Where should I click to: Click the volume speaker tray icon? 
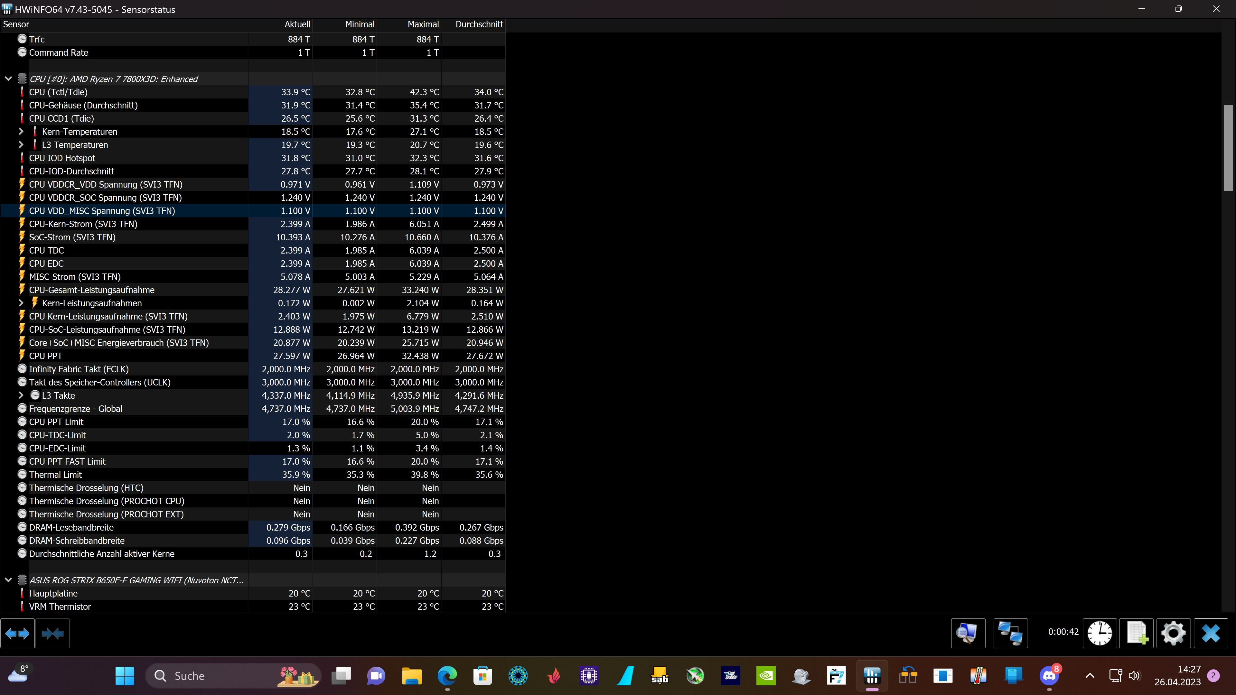[x=1134, y=676]
